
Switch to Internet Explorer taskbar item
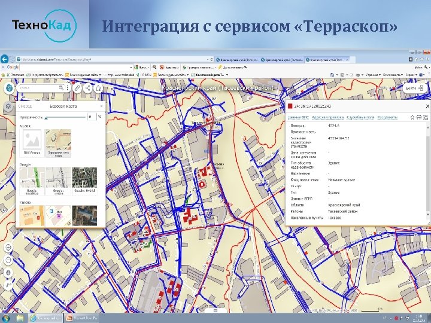45,318
